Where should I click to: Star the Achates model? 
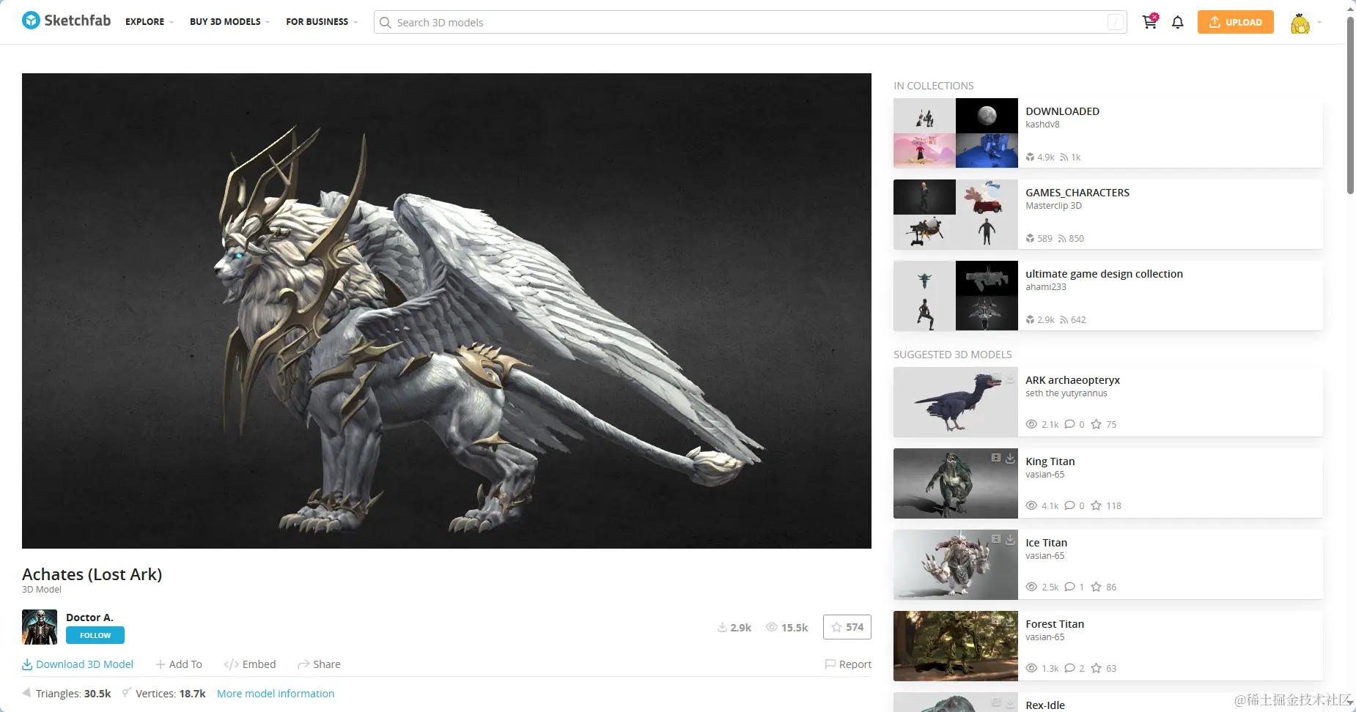(847, 627)
